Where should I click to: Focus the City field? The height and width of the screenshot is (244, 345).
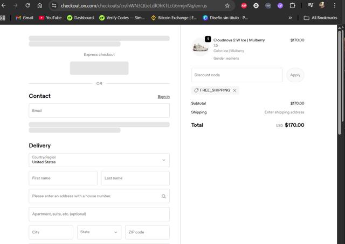click(51, 232)
